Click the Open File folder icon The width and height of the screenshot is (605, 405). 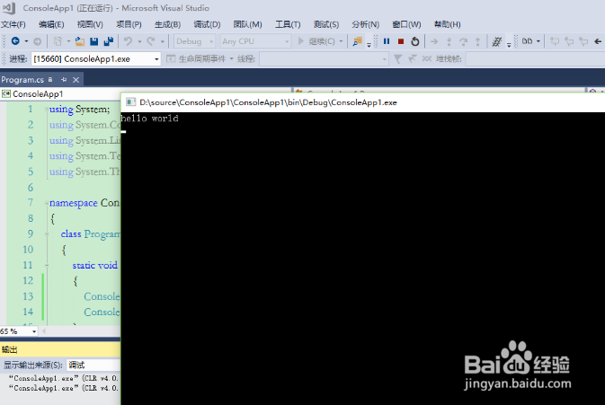click(80, 41)
